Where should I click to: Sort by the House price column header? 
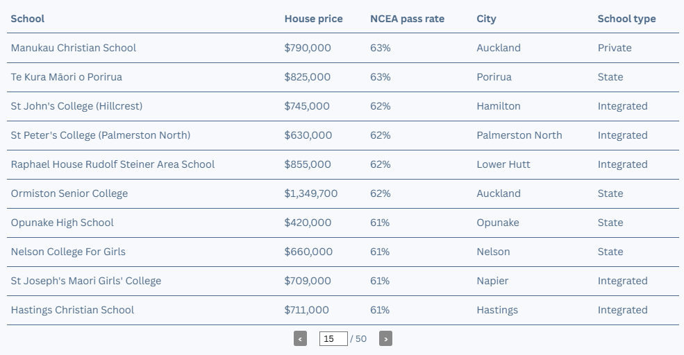(x=313, y=19)
